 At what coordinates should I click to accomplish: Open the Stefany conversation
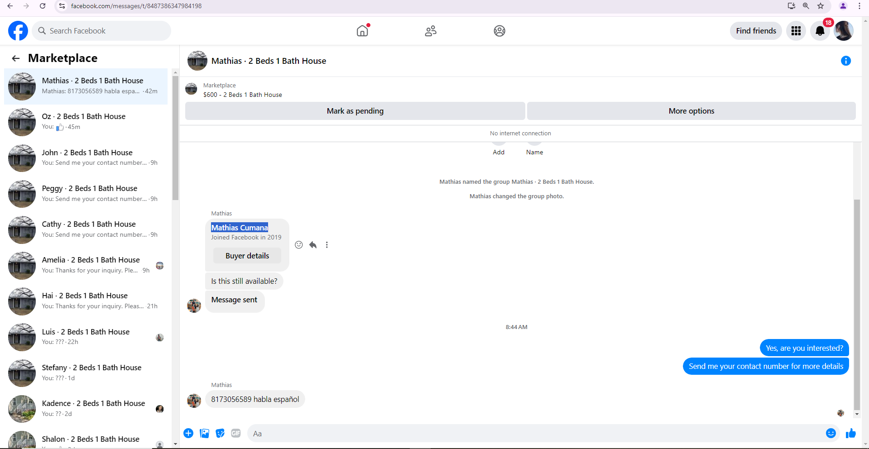86,373
